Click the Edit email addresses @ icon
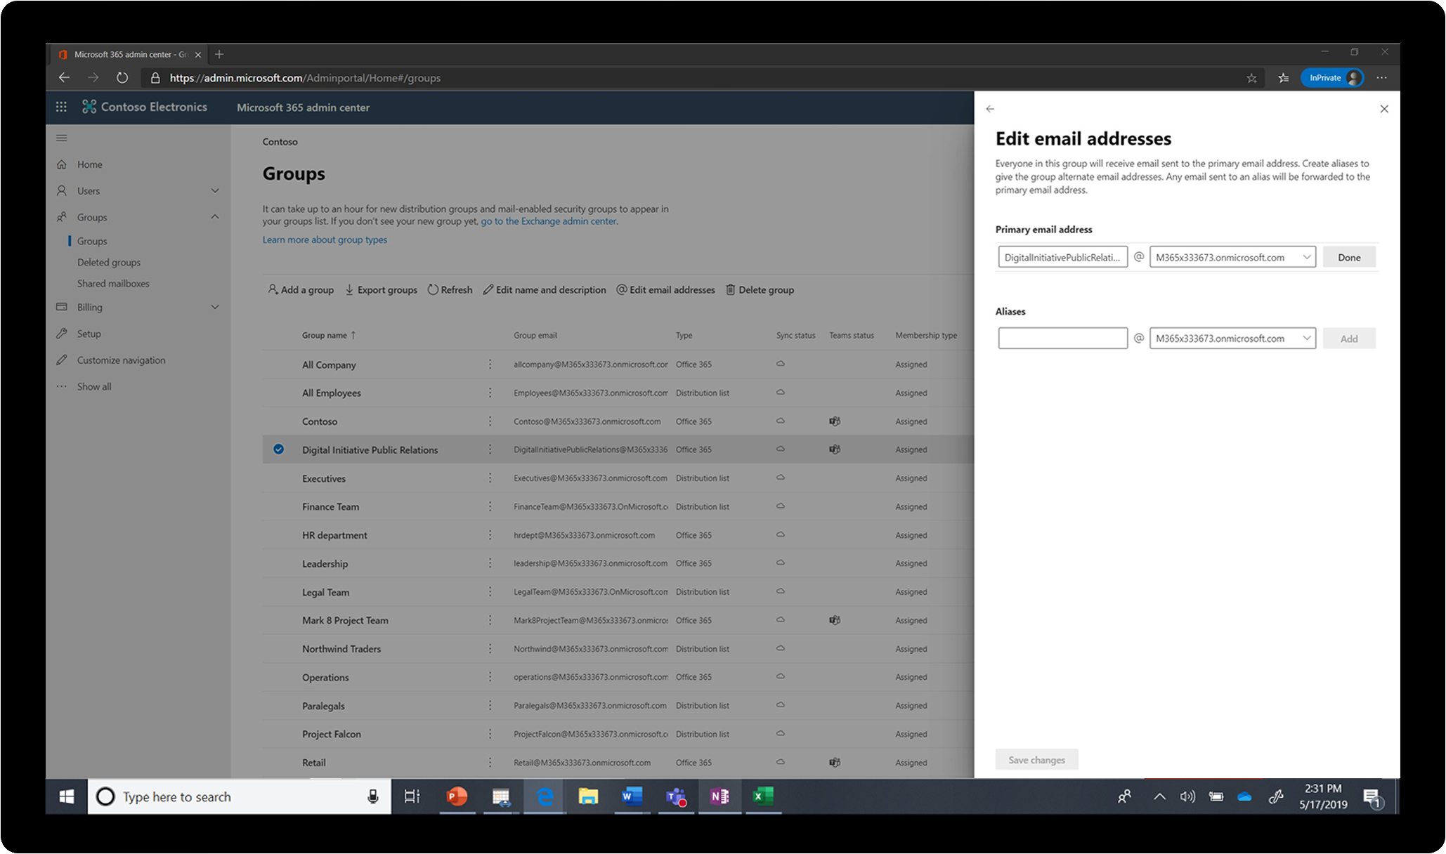 [621, 289]
